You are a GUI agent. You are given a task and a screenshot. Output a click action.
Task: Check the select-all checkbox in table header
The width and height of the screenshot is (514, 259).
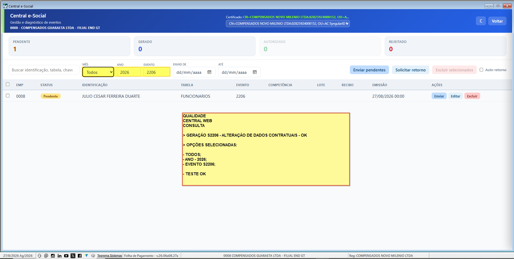point(8,84)
